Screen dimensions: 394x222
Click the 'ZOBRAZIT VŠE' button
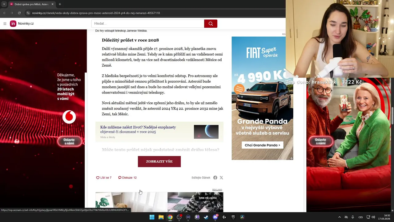pyautogui.click(x=159, y=162)
